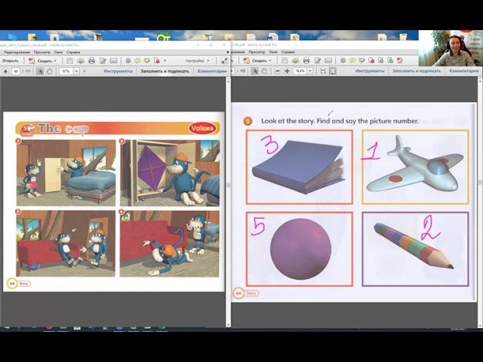Click the red PDF tool icon, left window
Viewport: 483px width, 362px height.
click(157, 60)
